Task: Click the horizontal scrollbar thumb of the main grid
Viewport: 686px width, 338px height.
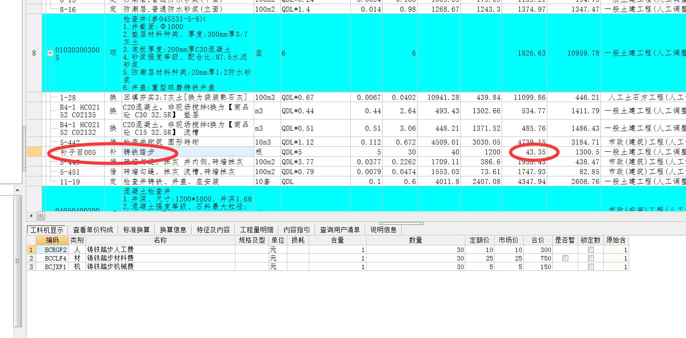Action: click(x=40, y=216)
